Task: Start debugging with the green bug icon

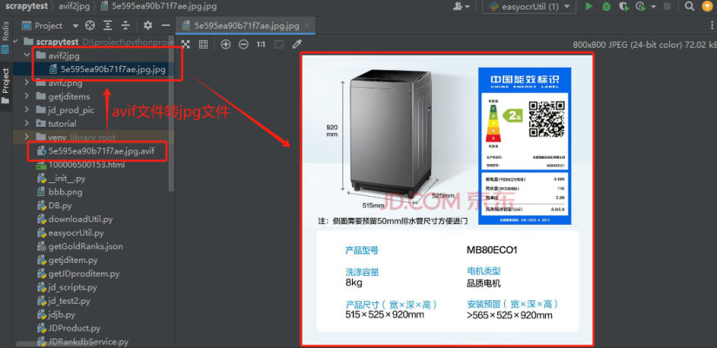Action: [x=607, y=6]
